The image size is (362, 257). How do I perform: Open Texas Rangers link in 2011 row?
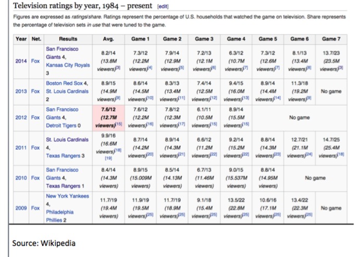pos(63,156)
